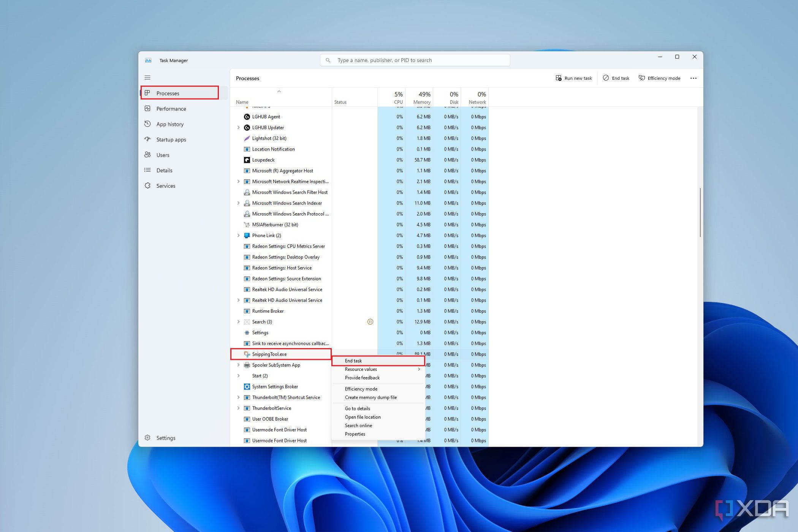Click the Search suspended pause status icon
798x532 pixels.
pyautogui.click(x=370, y=322)
